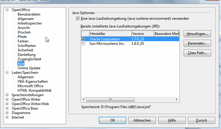
Task: Select Benutzerdaten in the options tree
Action: pos(29,14)
